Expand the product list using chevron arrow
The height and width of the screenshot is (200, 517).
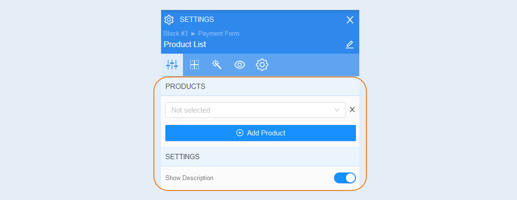point(337,110)
